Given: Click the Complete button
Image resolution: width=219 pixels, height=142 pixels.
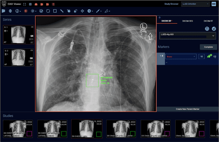Looking at the screenshot, I should (x=208, y=47).
